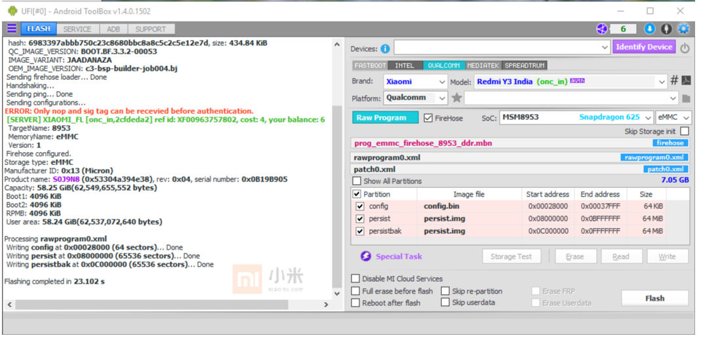
Task: Select the QUALCOMM platform tab
Action: click(444, 66)
